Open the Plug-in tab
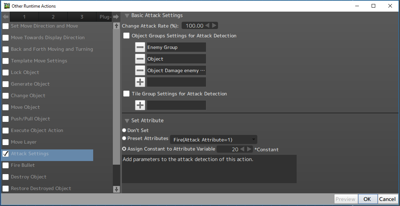Screen dimensions: 400x206 coord(105,17)
